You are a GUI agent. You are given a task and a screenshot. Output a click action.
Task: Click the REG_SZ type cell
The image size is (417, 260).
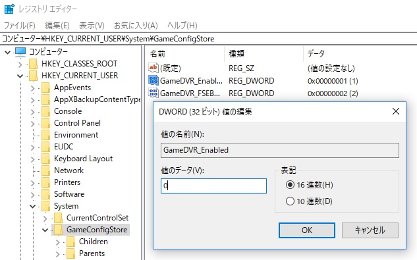(x=241, y=68)
